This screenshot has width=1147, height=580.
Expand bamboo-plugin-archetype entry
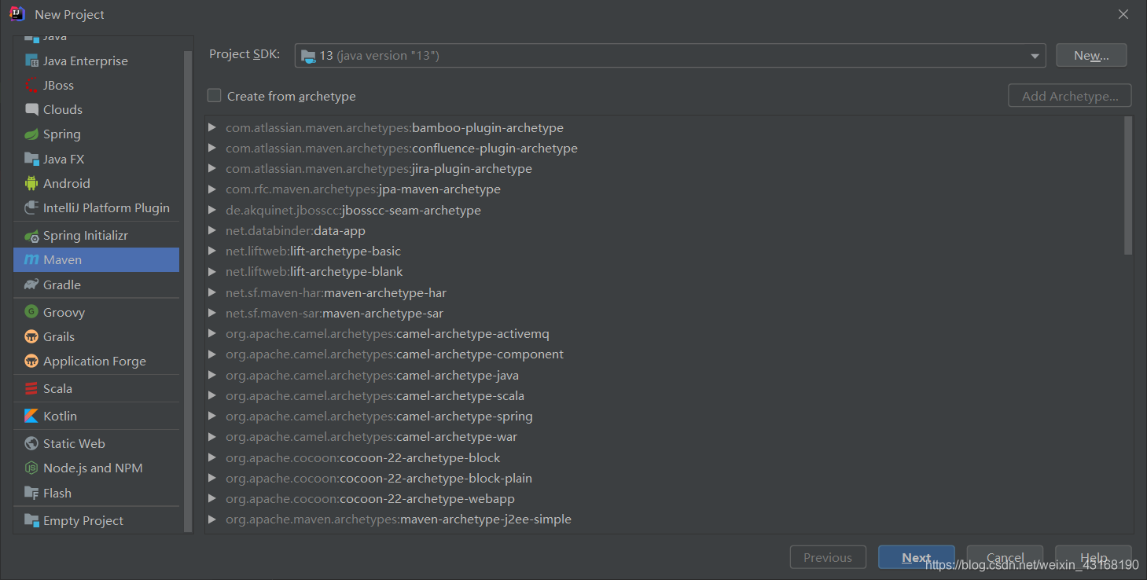(x=212, y=127)
